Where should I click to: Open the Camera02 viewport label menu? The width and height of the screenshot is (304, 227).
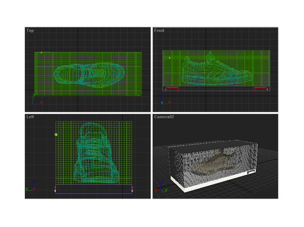click(164, 117)
